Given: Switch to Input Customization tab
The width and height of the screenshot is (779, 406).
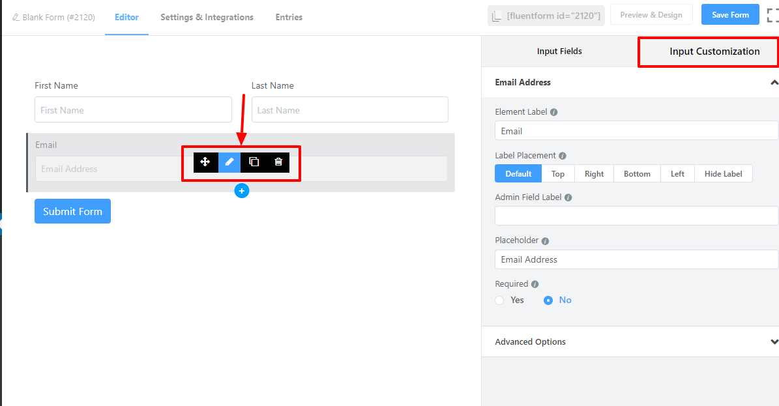Looking at the screenshot, I should 714,51.
